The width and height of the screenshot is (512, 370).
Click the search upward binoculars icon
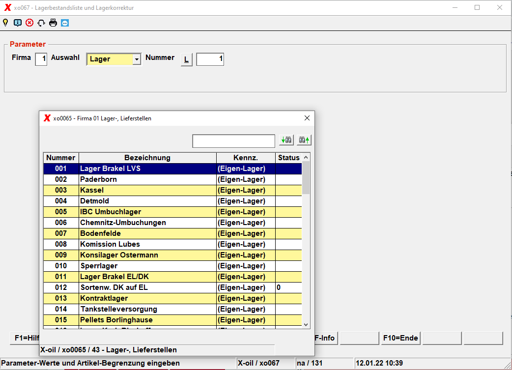(x=304, y=140)
